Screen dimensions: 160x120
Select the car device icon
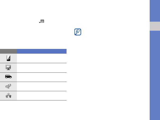(x=8, y=77)
